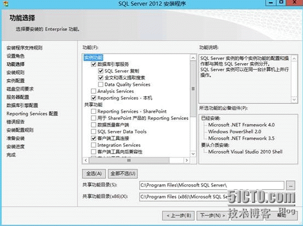Image resolution: width=303 pixels, height=226 pixels.
Task: Uncheck the 客户端工具连接 checkbox
Action: (93, 139)
